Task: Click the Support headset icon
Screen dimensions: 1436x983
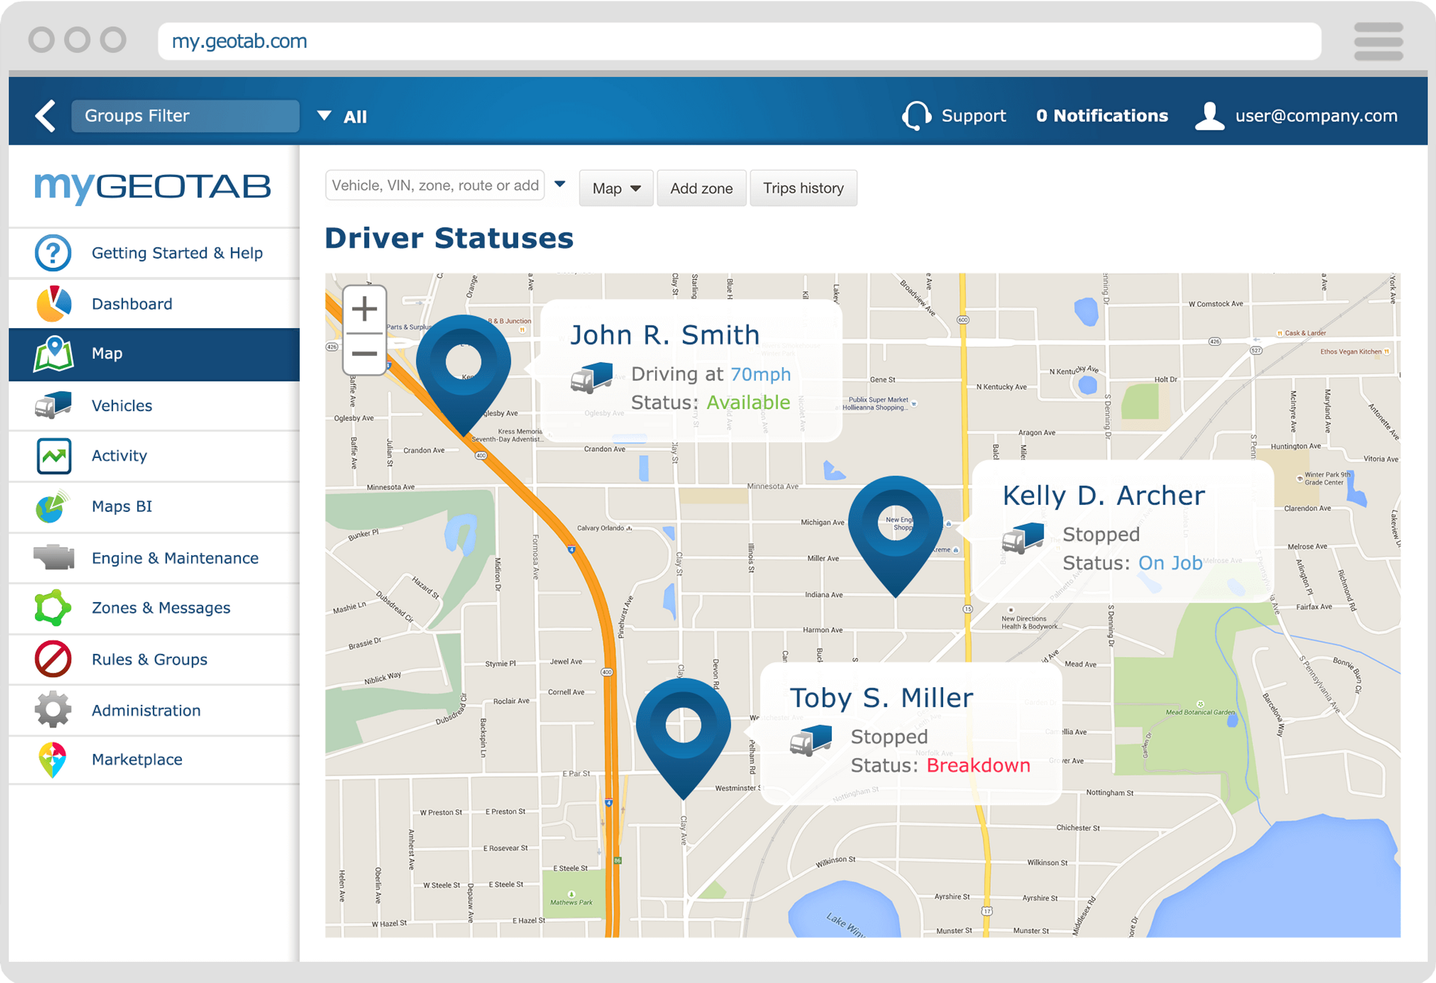Action: click(917, 115)
